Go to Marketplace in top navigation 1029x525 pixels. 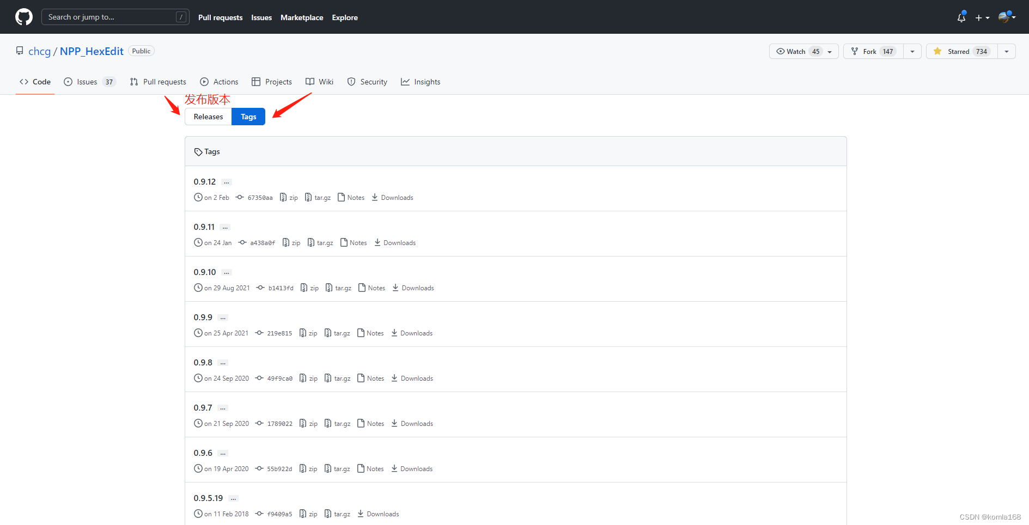[302, 17]
